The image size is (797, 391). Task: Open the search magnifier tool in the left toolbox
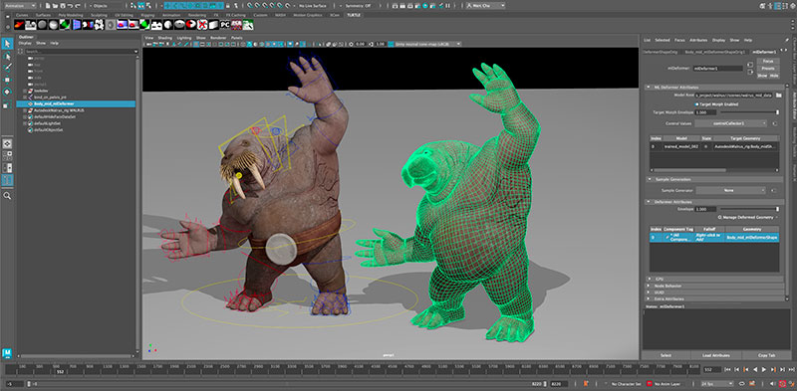[7, 195]
